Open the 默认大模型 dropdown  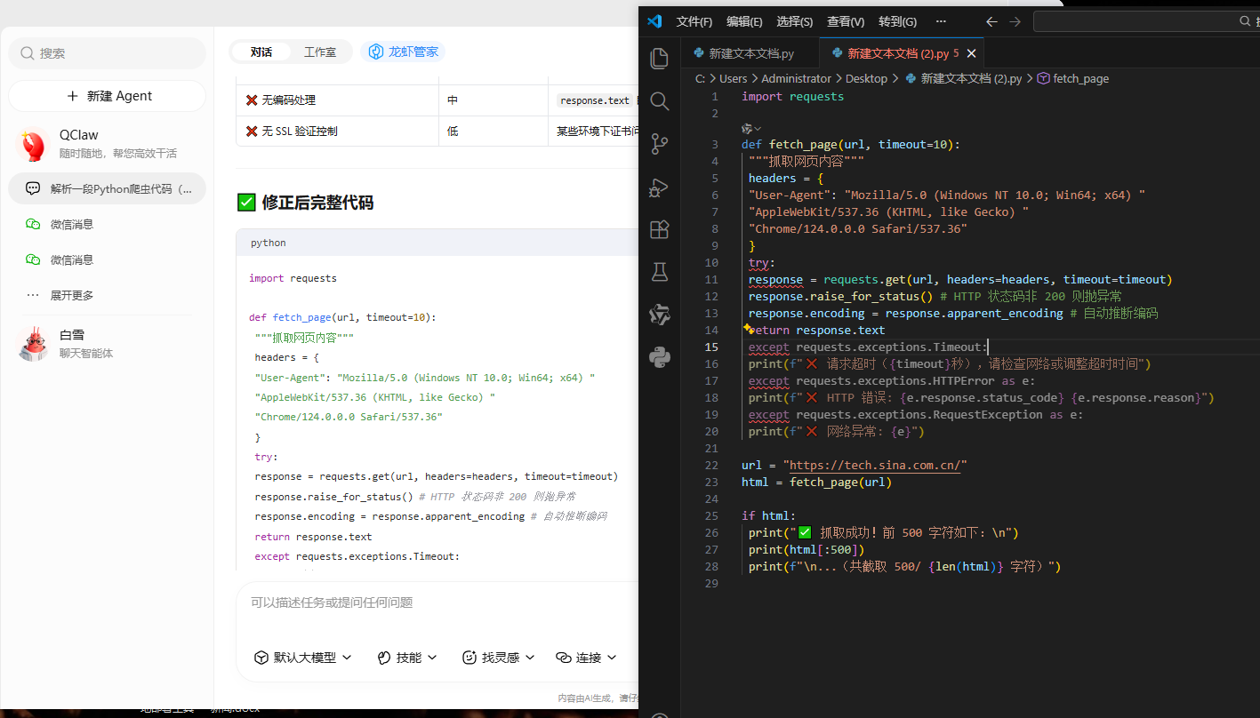pos(303,658)
